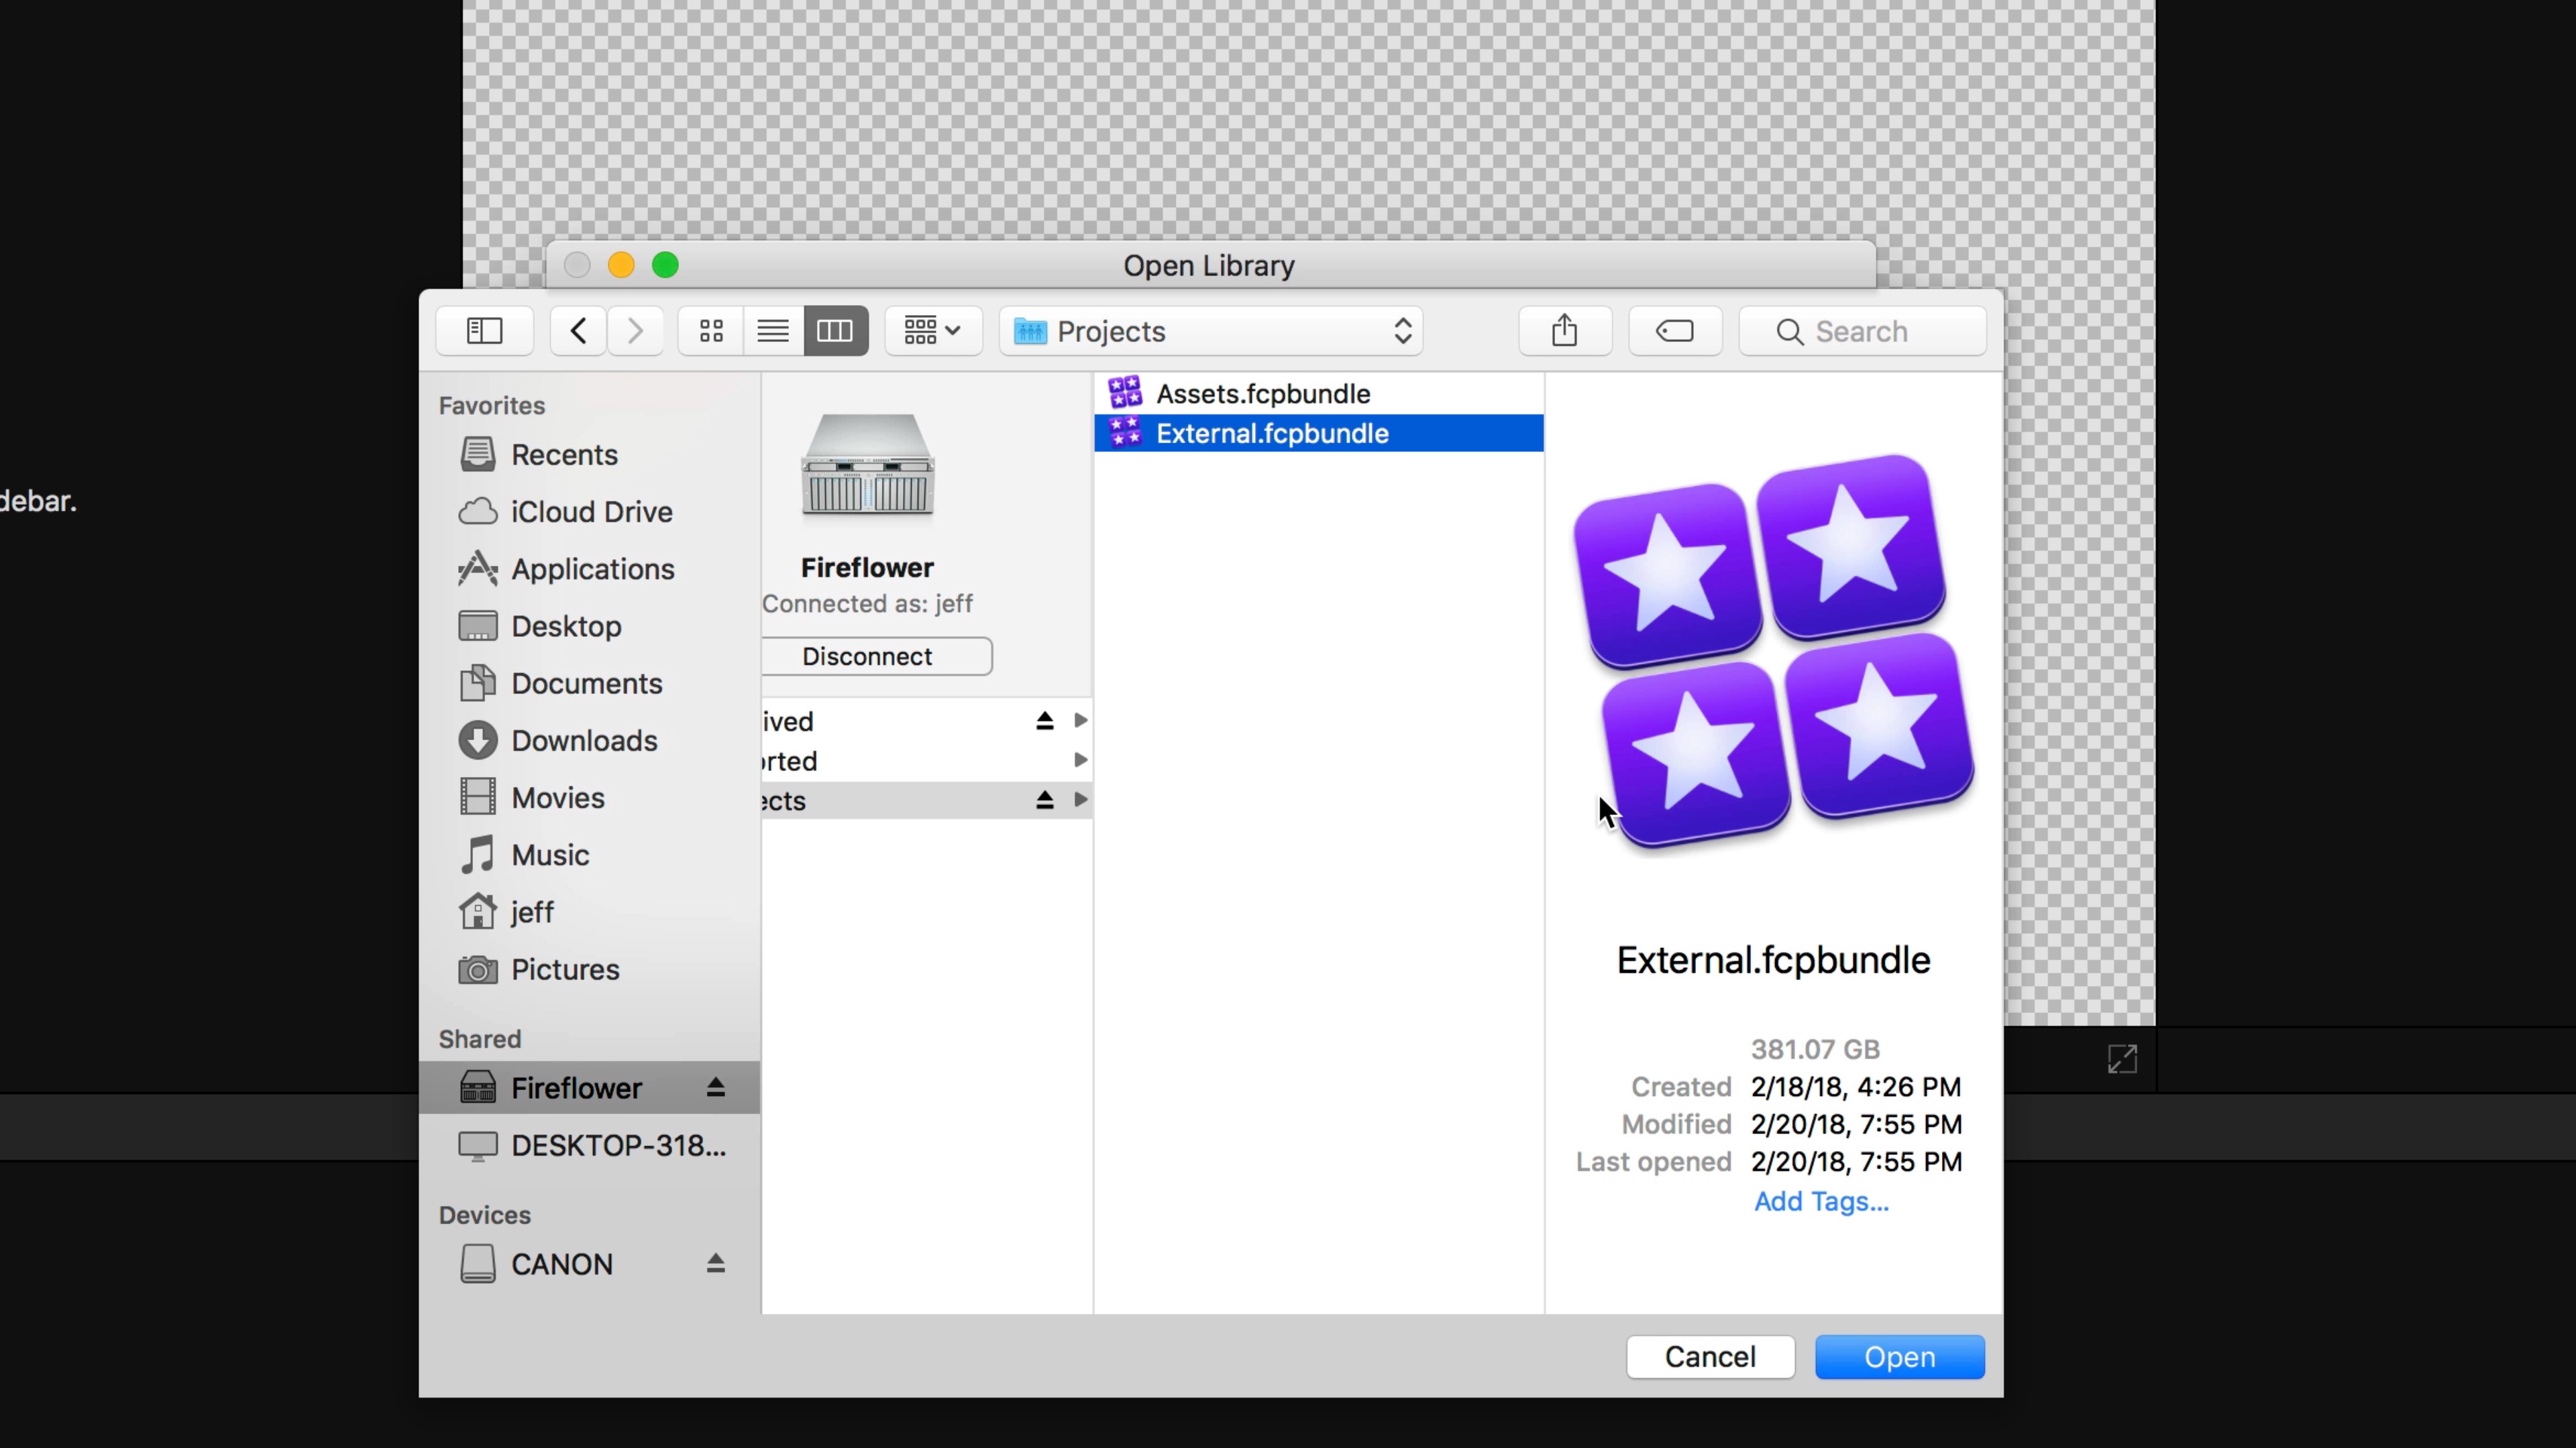
Task: Expand the folder ending in 'rted'
Action: [1080, 760]
